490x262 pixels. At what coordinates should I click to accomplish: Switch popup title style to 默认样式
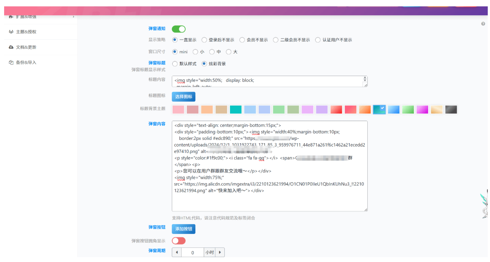coord(175,64)
